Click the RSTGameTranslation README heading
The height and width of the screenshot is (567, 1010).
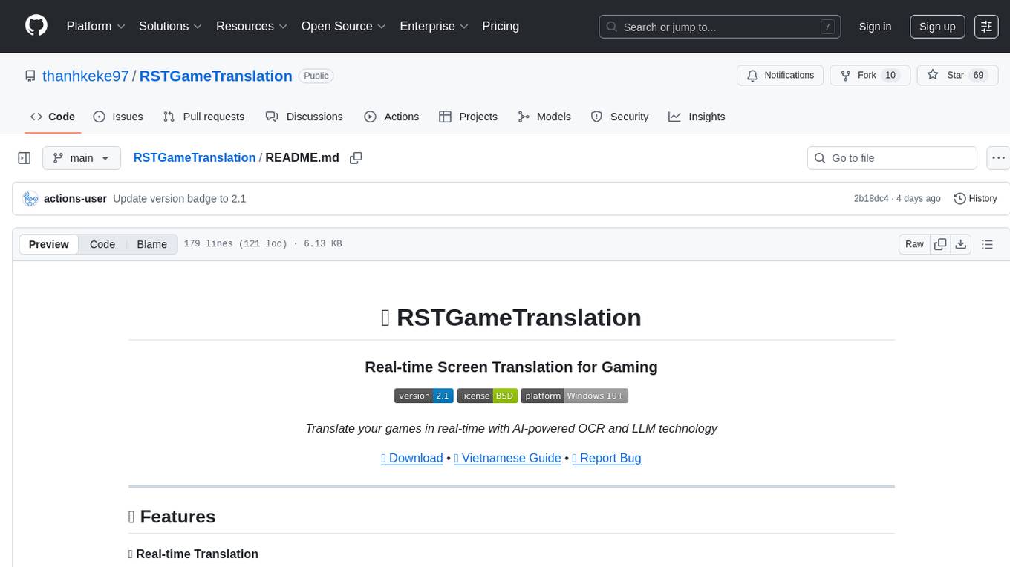pyautogui.click(x=511, y=317)
